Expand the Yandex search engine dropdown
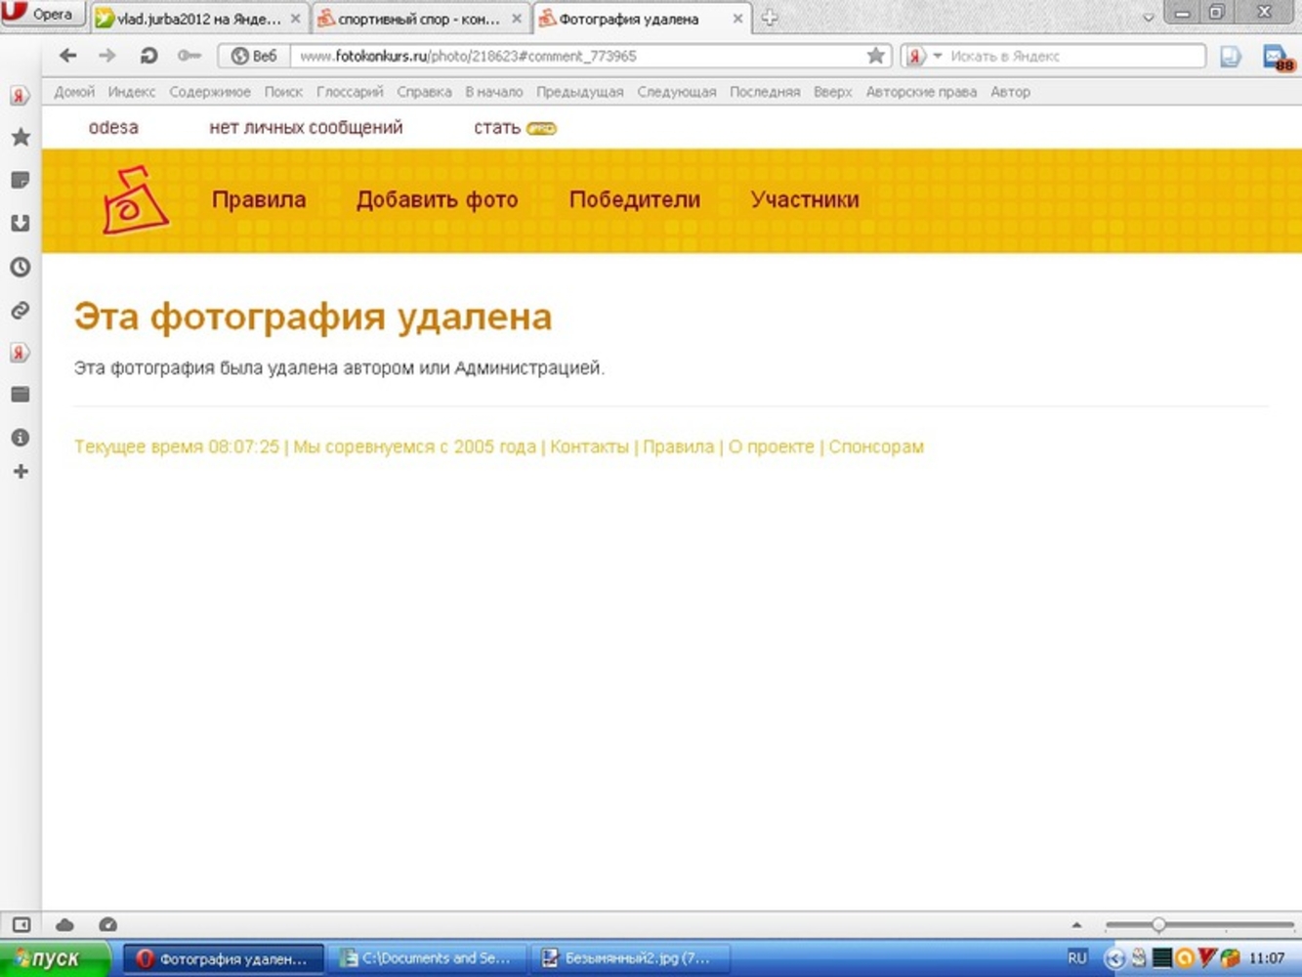This screenshot has width=1302, height=977. tap(938, 57)
